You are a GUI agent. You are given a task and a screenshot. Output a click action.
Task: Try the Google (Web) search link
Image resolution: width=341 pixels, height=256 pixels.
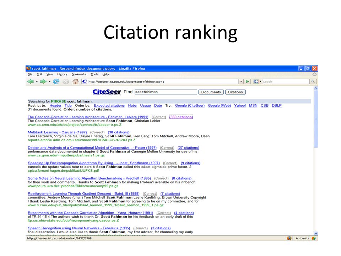click(x=219, y=105)
